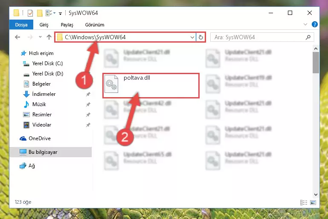Open Belgeler folder in sidebar
Viewport: 328px width, 219px height.
pos(41,84)
